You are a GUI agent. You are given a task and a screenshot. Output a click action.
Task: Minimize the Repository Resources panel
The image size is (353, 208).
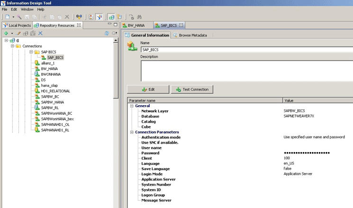pos(109,24)
